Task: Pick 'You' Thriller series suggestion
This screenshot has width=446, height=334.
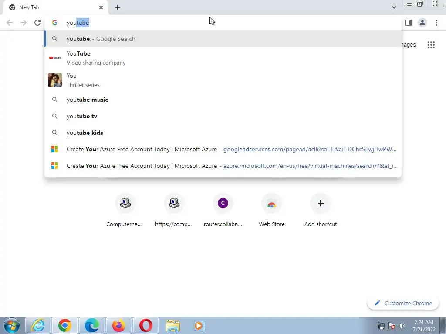Action: click(223, 80)
